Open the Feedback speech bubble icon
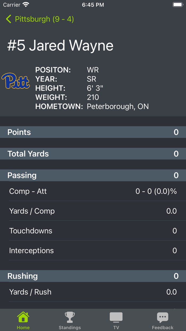186x331 pixels. 163,317
